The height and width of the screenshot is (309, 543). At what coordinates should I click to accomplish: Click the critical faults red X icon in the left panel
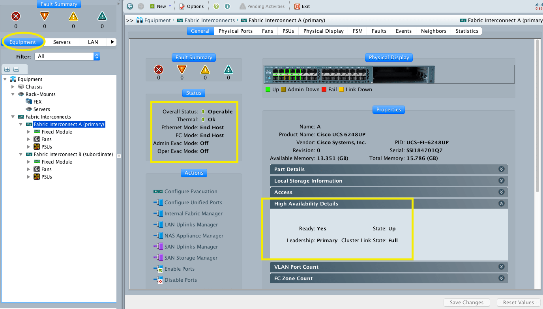click(16, 17)
